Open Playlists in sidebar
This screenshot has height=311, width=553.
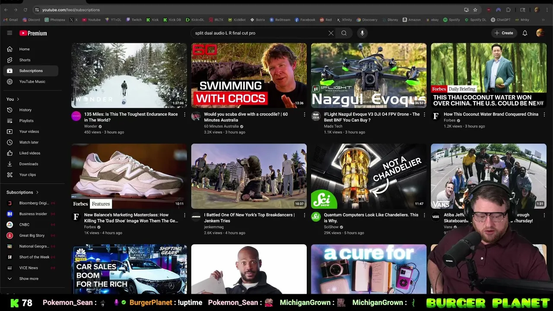tap(30, 121)
